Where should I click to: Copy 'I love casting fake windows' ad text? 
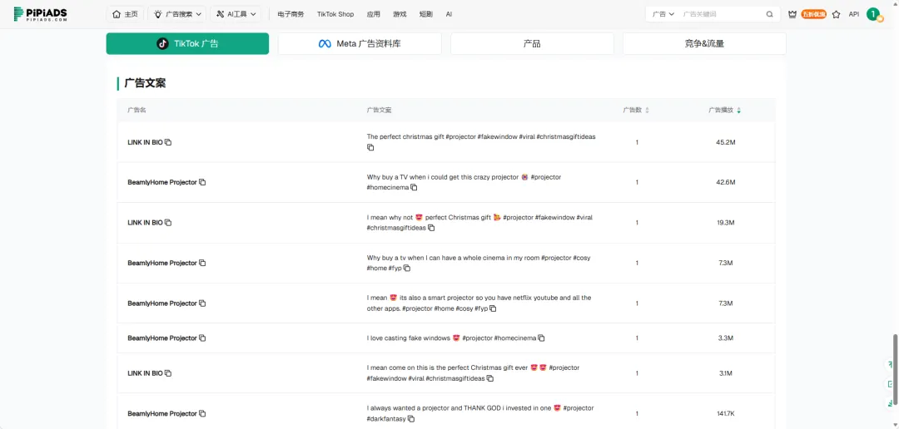[541, 338]
